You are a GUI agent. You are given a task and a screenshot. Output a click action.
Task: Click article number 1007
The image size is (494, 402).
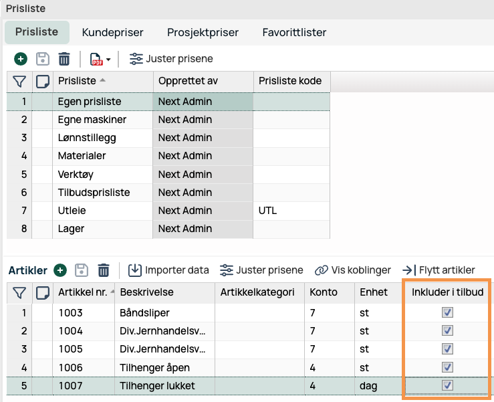[71, 385]
